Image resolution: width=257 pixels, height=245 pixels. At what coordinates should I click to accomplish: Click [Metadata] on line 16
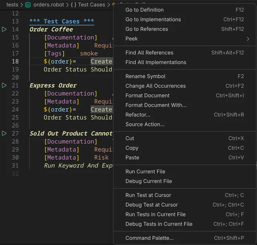point(62,46)
